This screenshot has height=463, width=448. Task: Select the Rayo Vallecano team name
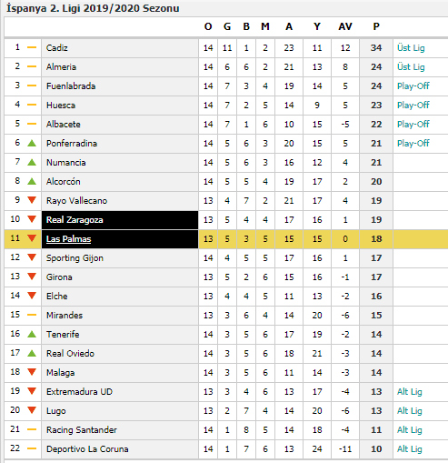pyautogui.click(x=76, y=201)
